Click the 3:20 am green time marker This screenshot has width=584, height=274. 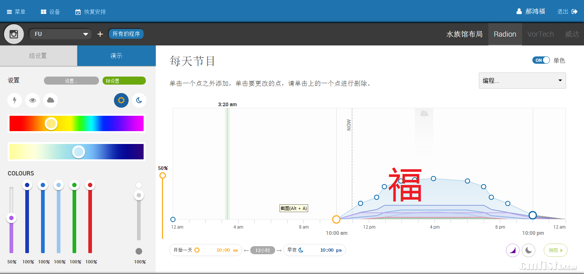point(227,164)
